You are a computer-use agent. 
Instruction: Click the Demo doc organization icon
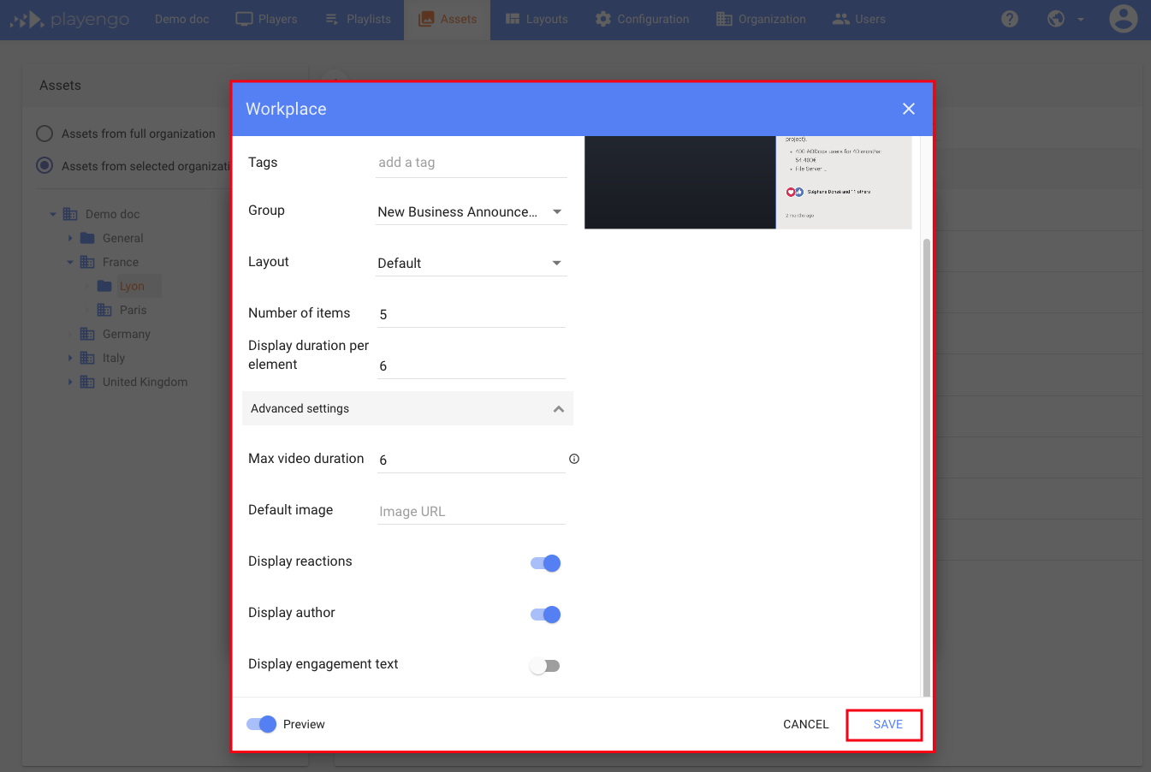pyautogui.click(x=70, y=214)
